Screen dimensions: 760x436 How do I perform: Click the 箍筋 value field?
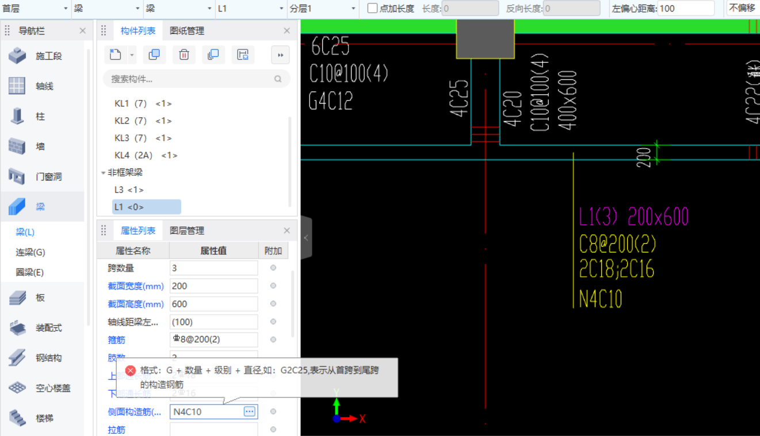pyautogui.click(x=213, y=339)
